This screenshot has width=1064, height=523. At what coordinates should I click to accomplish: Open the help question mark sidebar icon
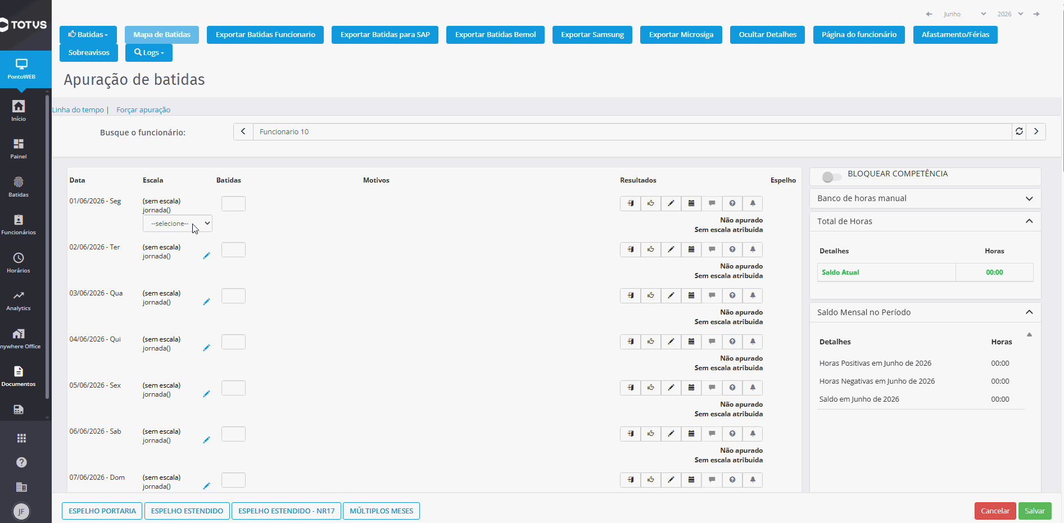click(x=21, y=462)
